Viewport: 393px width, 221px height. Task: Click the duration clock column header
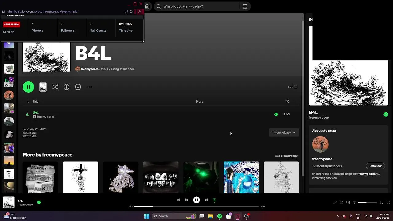point(287,102)
